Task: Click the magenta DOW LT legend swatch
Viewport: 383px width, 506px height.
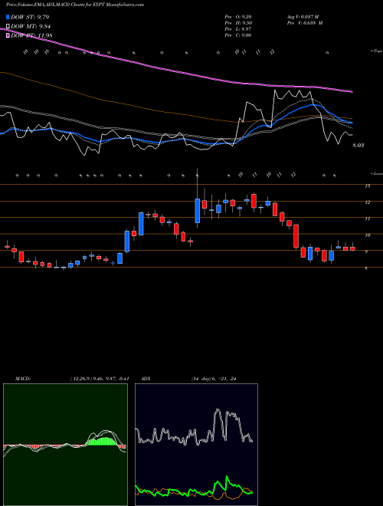Action: click(x=8, y=35)
